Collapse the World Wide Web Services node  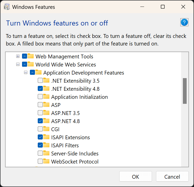(x=18, y=64)
